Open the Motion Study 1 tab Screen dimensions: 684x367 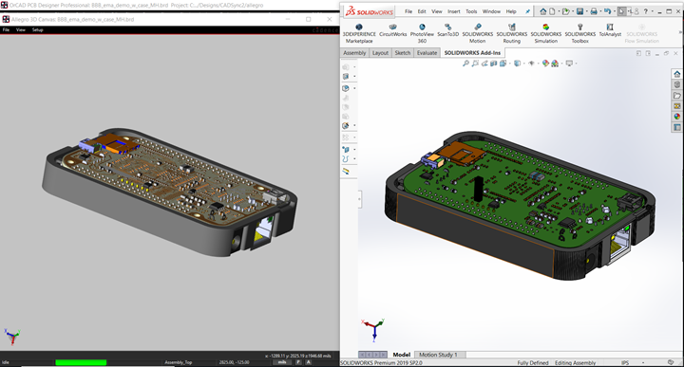pos(438,355)
